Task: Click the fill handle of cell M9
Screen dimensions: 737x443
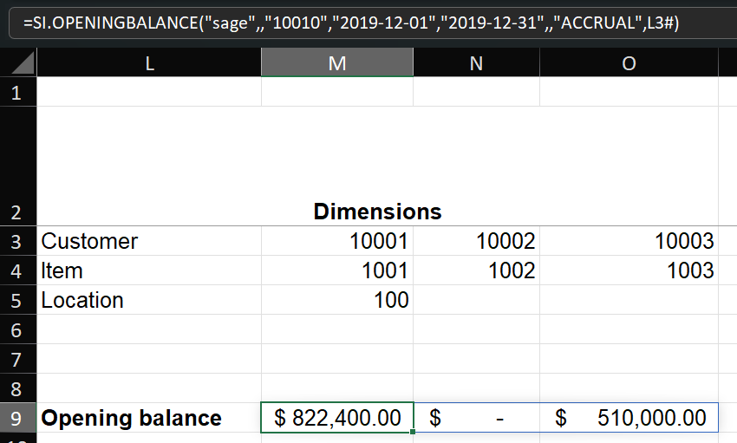Action: tap(412, 432)
